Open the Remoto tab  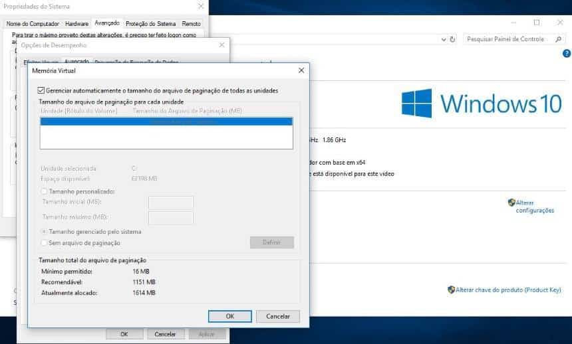point(191,24)
